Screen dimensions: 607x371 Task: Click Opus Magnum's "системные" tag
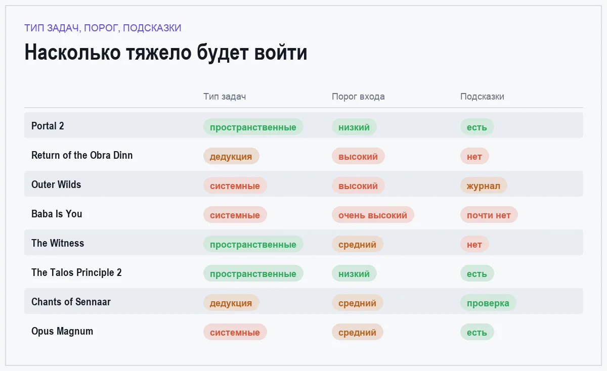click(x=235, y=332)
